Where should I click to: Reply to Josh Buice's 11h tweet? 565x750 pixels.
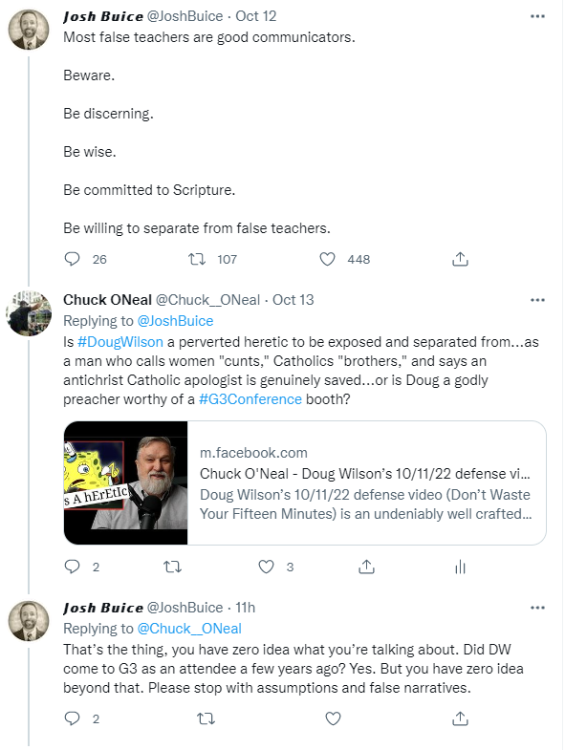pos(72,718)
